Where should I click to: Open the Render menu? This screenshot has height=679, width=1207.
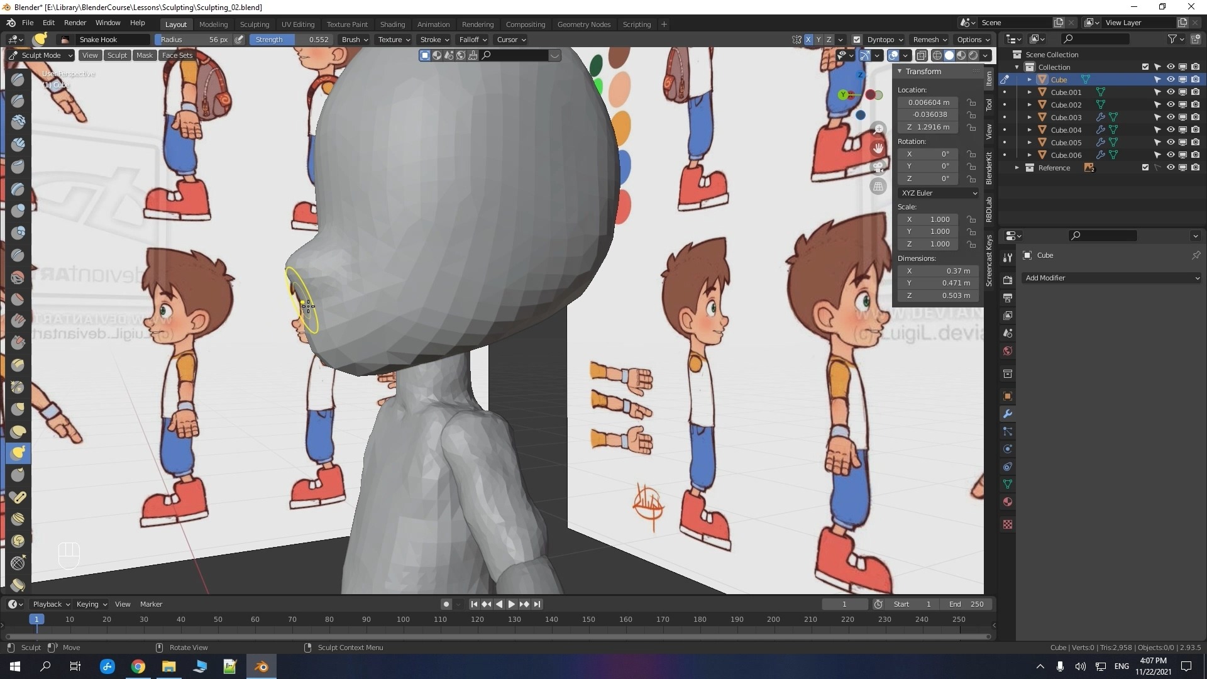[x=75, y=23]
